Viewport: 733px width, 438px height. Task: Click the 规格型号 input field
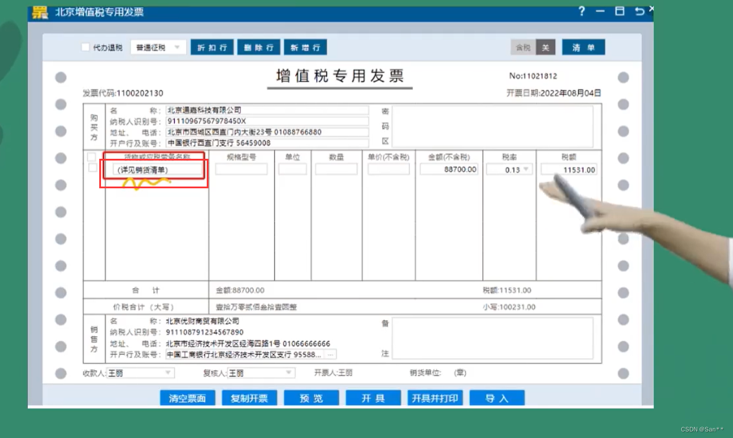coord(242,169)
